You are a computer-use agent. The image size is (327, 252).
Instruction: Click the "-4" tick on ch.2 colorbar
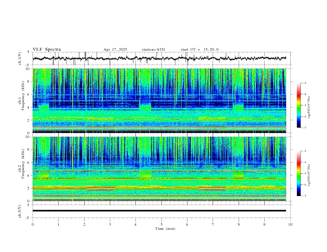click(305, 162)
